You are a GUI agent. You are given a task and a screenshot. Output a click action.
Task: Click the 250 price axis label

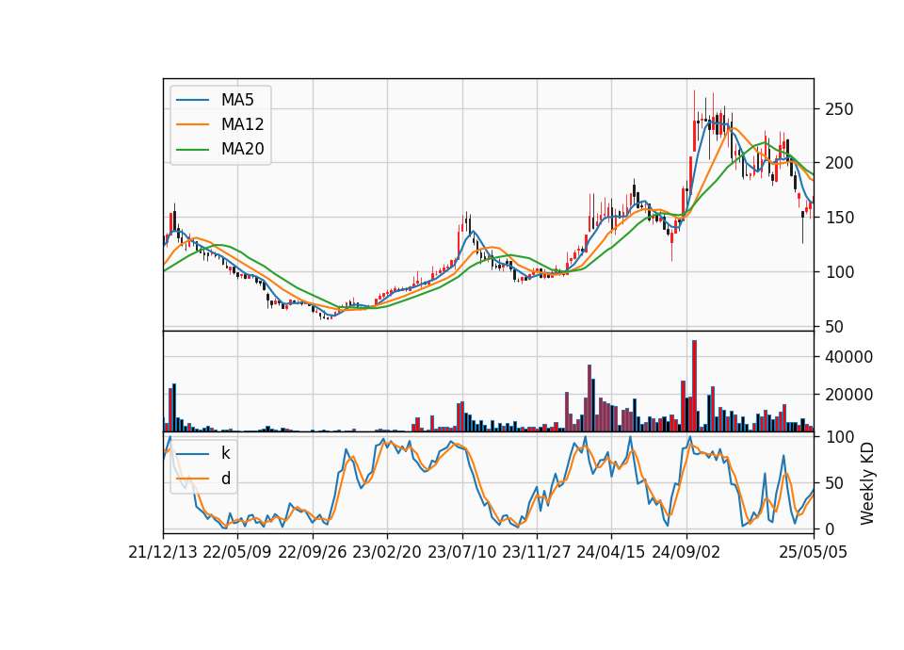[839, 109]
